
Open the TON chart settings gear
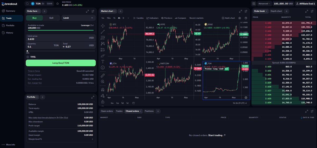click(x=246, y=97)
